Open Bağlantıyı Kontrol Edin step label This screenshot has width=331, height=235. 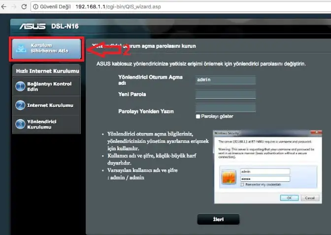49,87
